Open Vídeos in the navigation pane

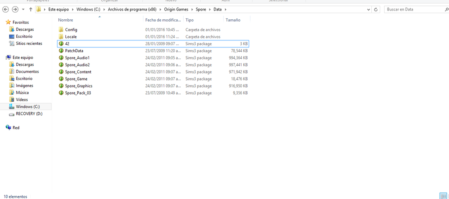[22, 99]
